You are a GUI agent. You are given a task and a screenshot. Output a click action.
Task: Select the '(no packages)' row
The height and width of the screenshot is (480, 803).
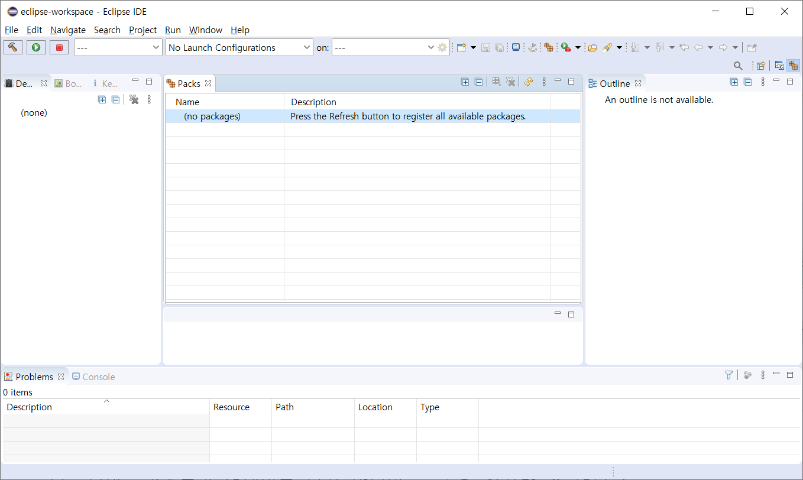click(x=373, y=116)
